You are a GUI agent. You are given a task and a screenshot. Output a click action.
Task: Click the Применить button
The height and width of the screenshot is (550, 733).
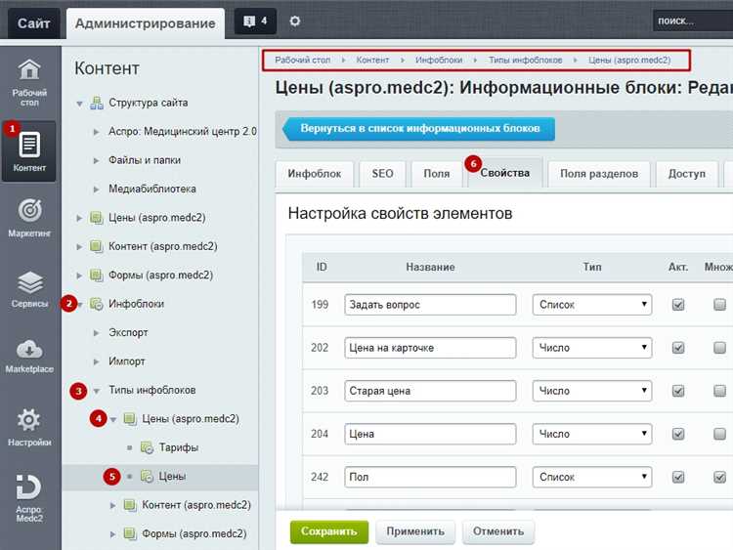pos(415,531)
